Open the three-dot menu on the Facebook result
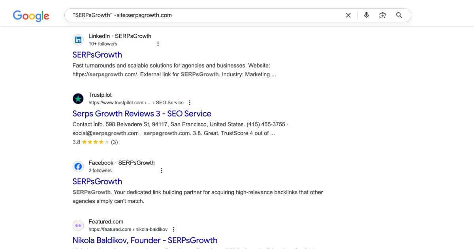 [x=161, y=170]
